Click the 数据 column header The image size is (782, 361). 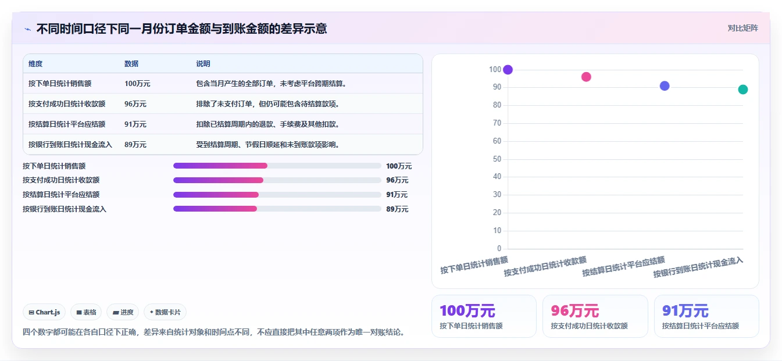coord(131,64)
